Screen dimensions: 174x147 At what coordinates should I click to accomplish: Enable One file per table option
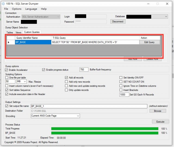7,78
